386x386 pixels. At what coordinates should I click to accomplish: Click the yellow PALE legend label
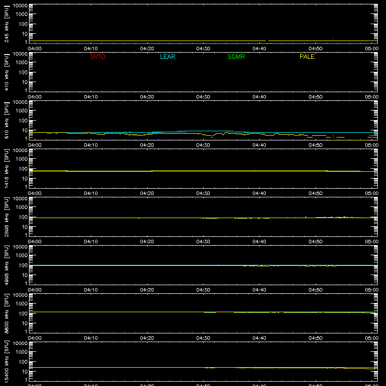[x=307, y=56]
